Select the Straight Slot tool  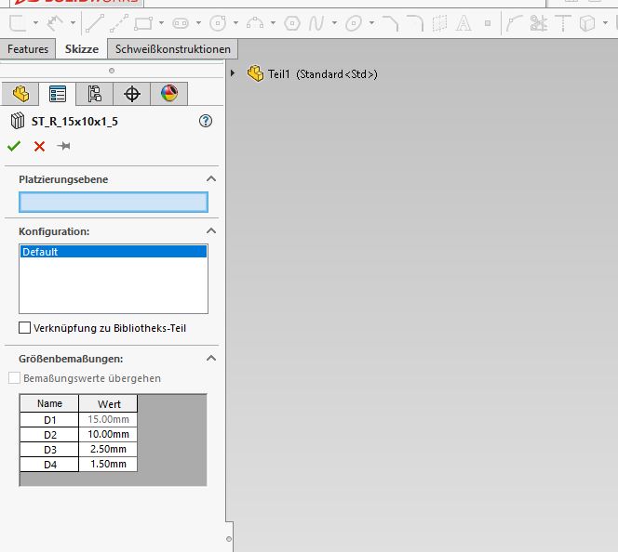coord(181,23)
